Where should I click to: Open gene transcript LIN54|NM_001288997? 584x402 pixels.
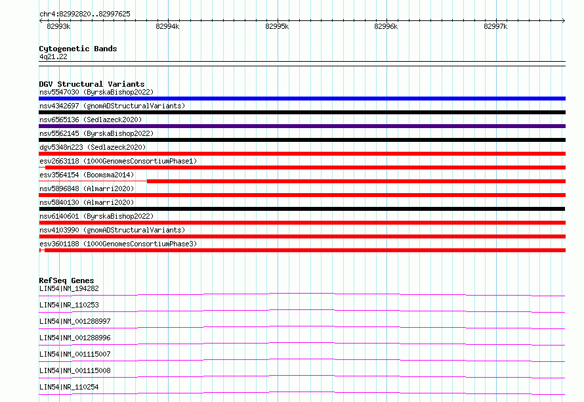coord(75,321)
